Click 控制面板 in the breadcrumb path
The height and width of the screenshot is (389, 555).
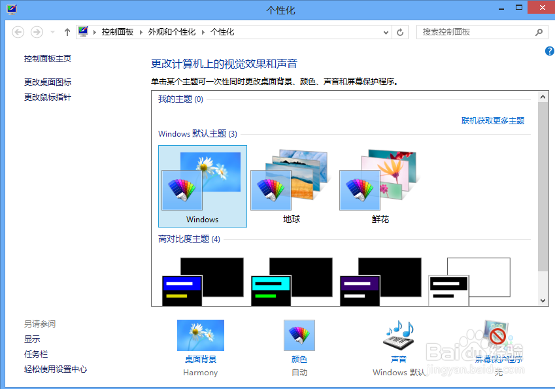118,32
